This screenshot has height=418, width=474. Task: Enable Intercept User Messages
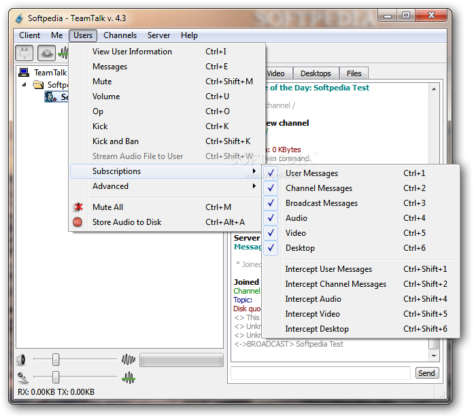[361, 269]
